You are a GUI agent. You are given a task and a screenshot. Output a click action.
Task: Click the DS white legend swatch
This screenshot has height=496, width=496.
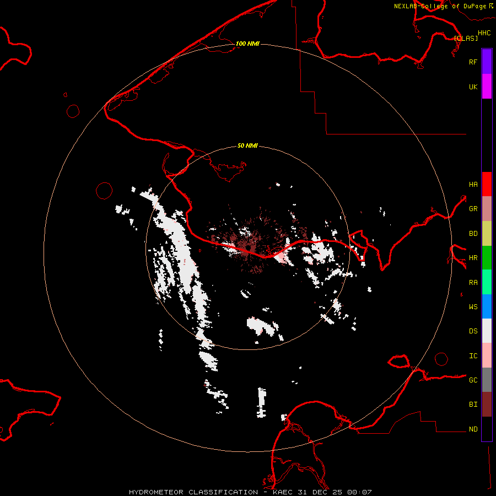pyautogui.click(x=487, y=331)
